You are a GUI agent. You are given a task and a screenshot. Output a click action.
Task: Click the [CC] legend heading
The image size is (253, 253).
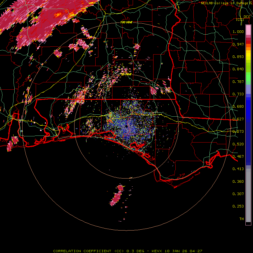[x=240, y=19]
